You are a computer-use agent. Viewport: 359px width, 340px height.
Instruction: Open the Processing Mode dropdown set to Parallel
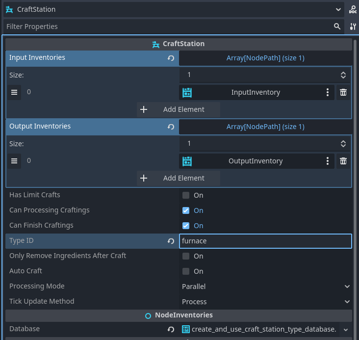pos(266,287)
